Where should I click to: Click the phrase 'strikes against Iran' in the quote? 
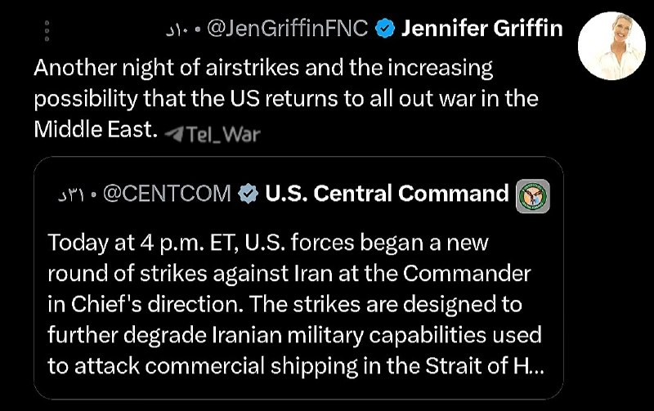[x=235, y=274]
